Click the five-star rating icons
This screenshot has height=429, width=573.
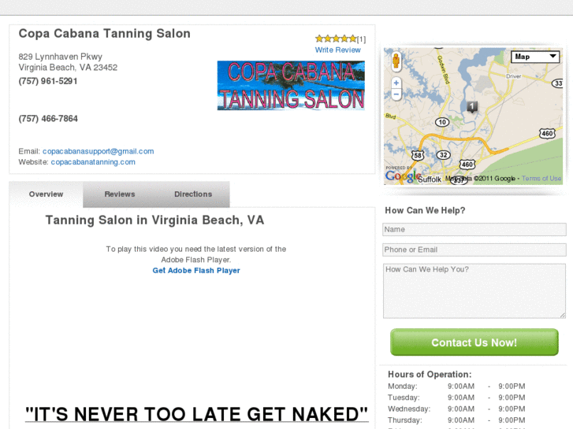(336, 39)
